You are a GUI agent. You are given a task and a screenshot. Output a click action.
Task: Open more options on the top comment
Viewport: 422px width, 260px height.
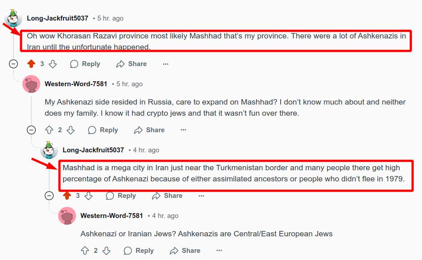(x=165, y=64)
